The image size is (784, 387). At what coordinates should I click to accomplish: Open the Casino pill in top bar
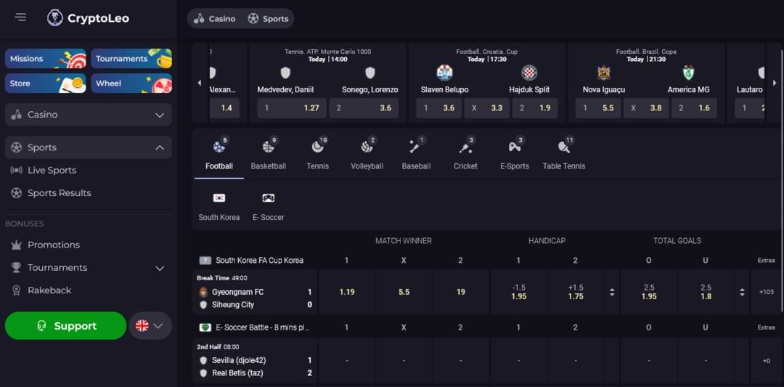pos(214,18)
